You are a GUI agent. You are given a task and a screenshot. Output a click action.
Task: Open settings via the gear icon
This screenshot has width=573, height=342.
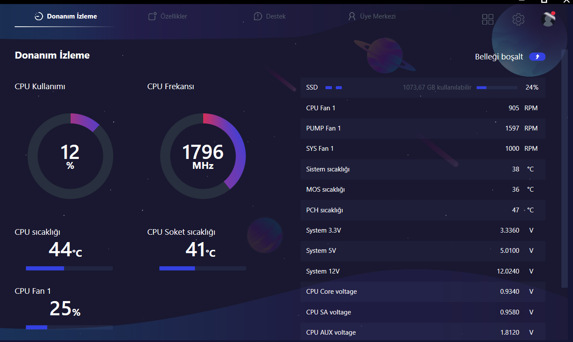pos(518,19)
